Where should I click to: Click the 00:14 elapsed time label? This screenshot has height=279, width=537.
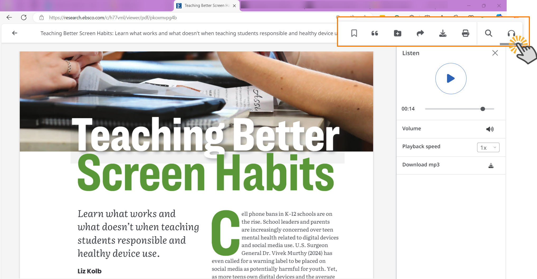click(x=408, y=109)
